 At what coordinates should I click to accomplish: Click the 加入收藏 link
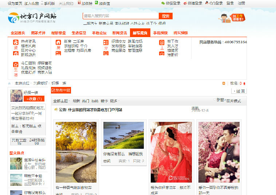(32, 3)
